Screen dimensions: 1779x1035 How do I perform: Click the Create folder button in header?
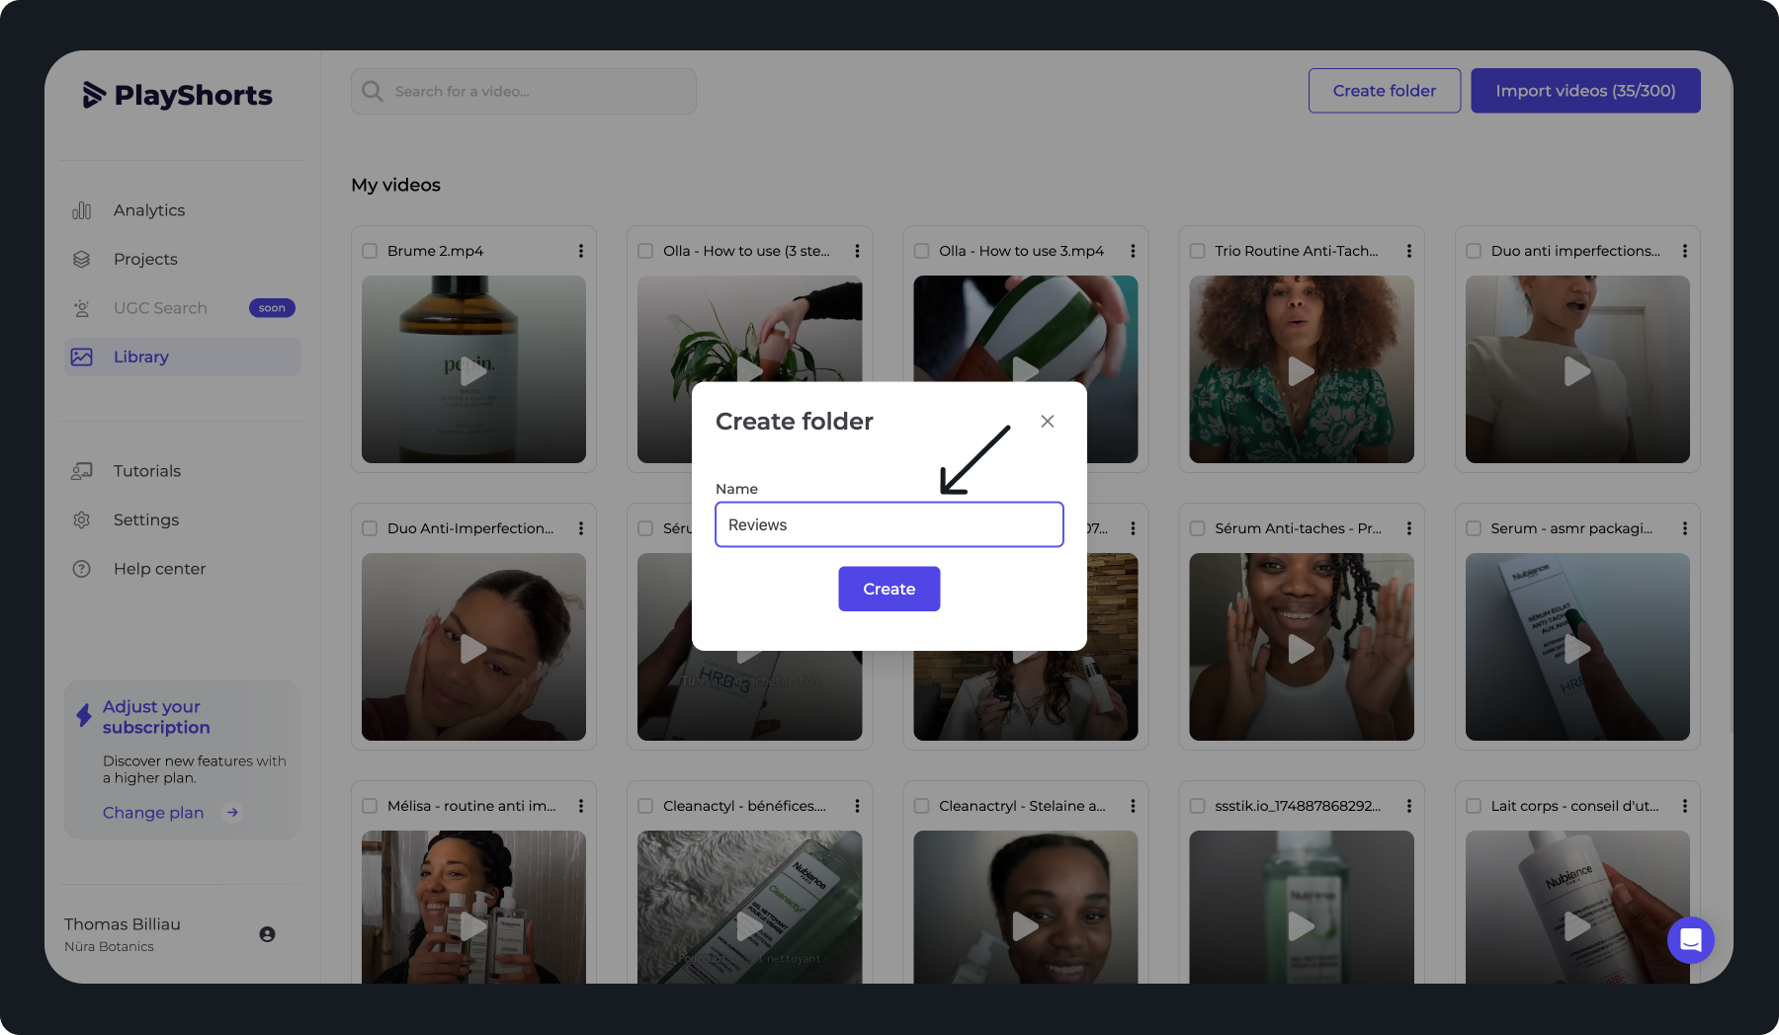pyautogui.click(x=1385, y=91)
